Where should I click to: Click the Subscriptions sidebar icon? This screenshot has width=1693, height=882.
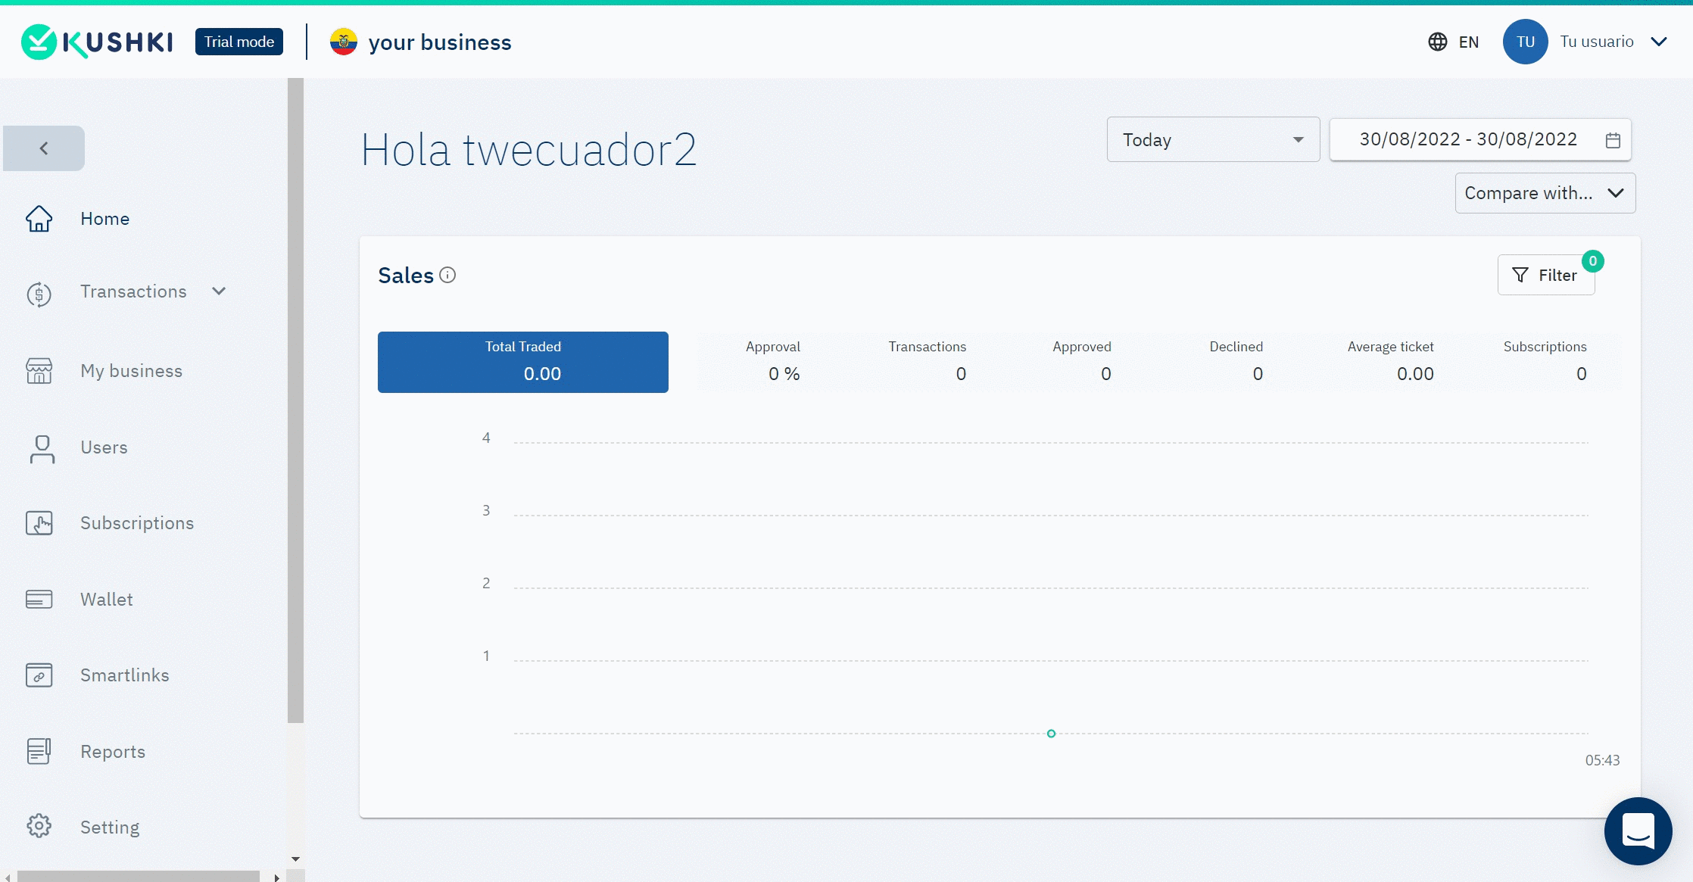[x=40, y=522]
